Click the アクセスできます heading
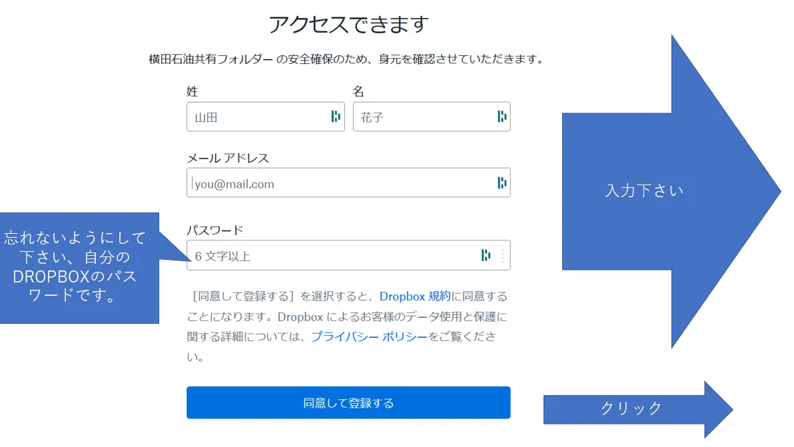 click(349, 23)
